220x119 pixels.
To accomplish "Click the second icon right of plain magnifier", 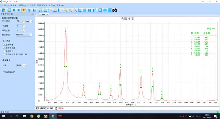I will (x=85, y=10).
